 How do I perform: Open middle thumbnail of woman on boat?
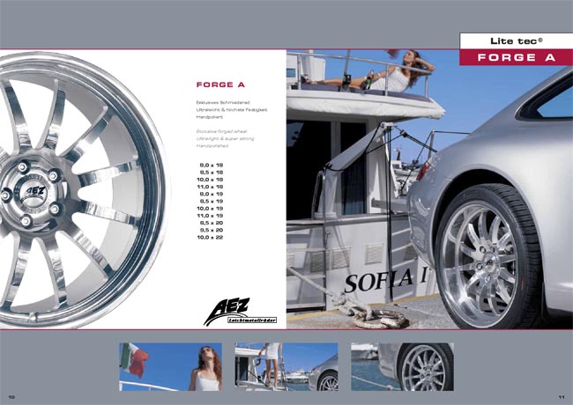tap(286, 367)
